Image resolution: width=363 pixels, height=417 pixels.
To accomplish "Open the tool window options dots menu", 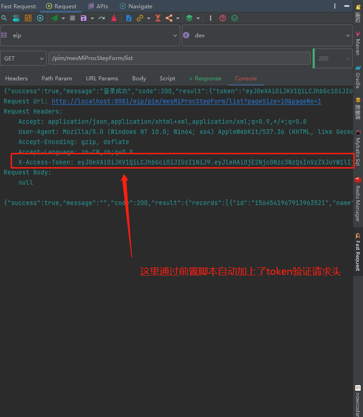I will tap(335, 6).
